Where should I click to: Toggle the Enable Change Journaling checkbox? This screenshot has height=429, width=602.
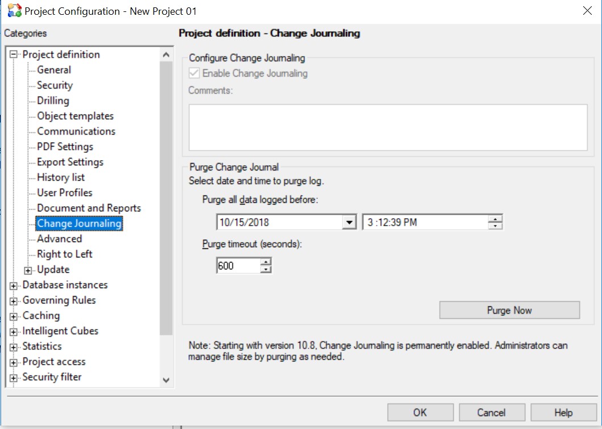pos(195,73)
